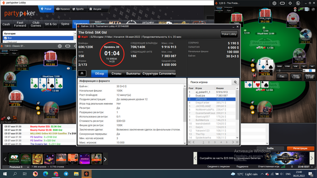Open Telegram from Windows taskbar

[66, 174]
